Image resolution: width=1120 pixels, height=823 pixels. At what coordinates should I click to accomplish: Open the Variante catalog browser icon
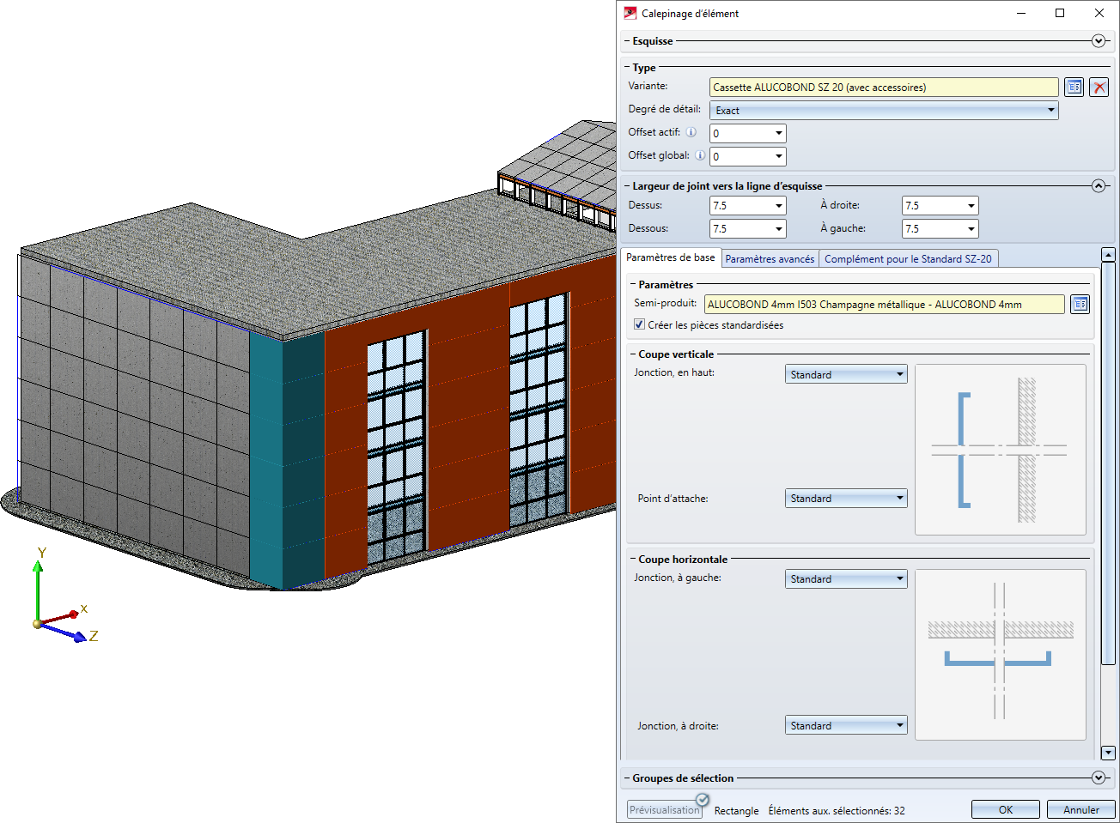pyautogui.click(x=1074, y=88)
